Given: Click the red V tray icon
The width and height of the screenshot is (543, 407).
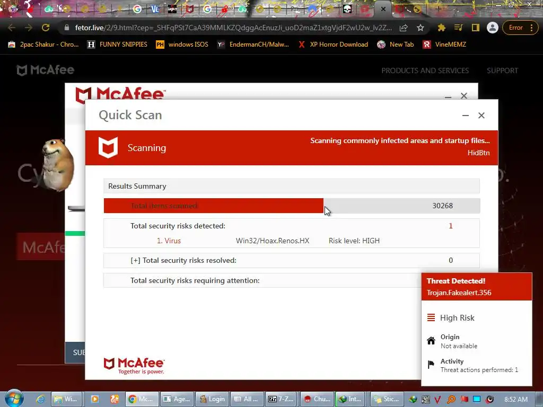Looking at the screenshot, I should point(437,400).
